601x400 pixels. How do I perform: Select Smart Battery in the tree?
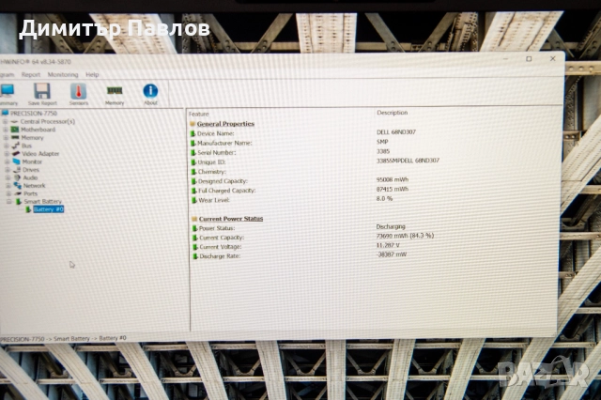(42, 201)
